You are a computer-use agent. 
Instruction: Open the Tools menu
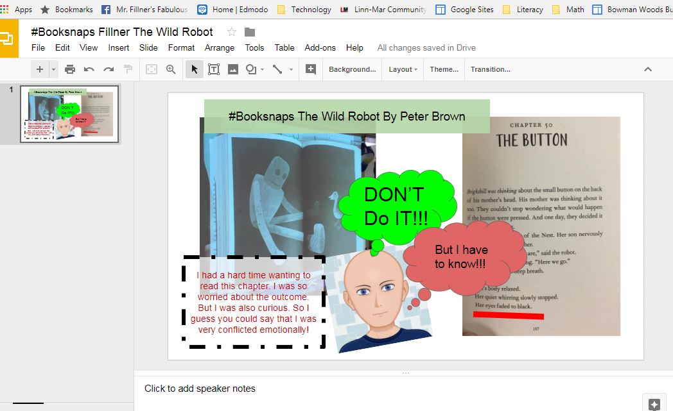click(254, 48)
